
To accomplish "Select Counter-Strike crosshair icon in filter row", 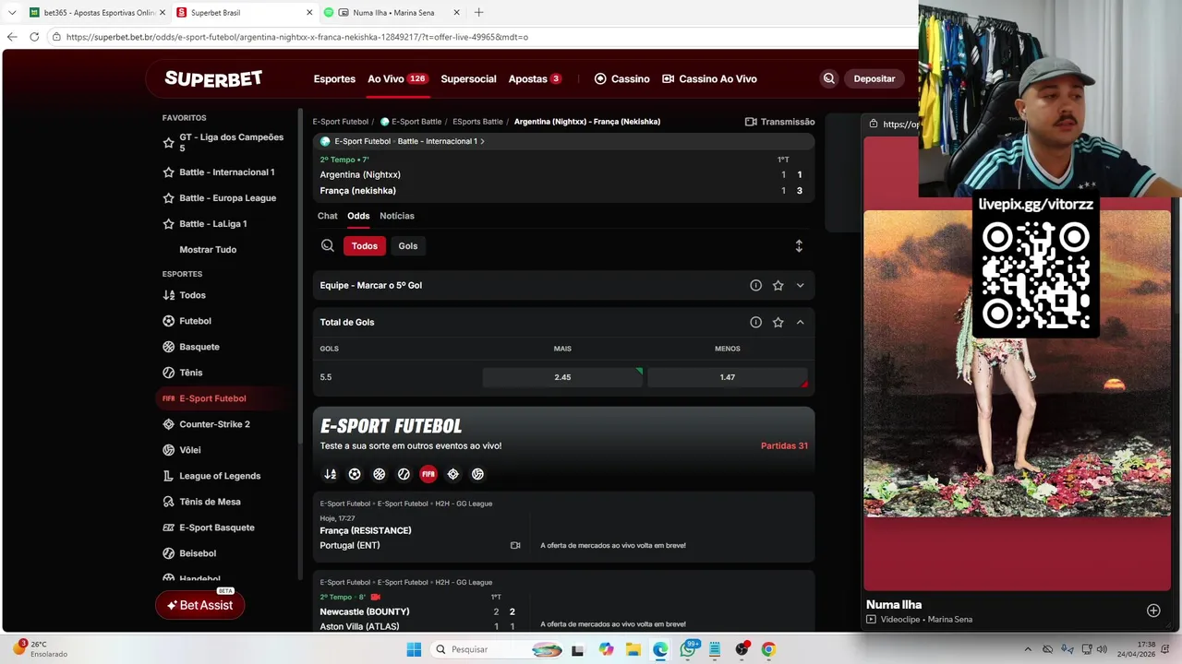I will pyautogui.click(x=452, y=474).
